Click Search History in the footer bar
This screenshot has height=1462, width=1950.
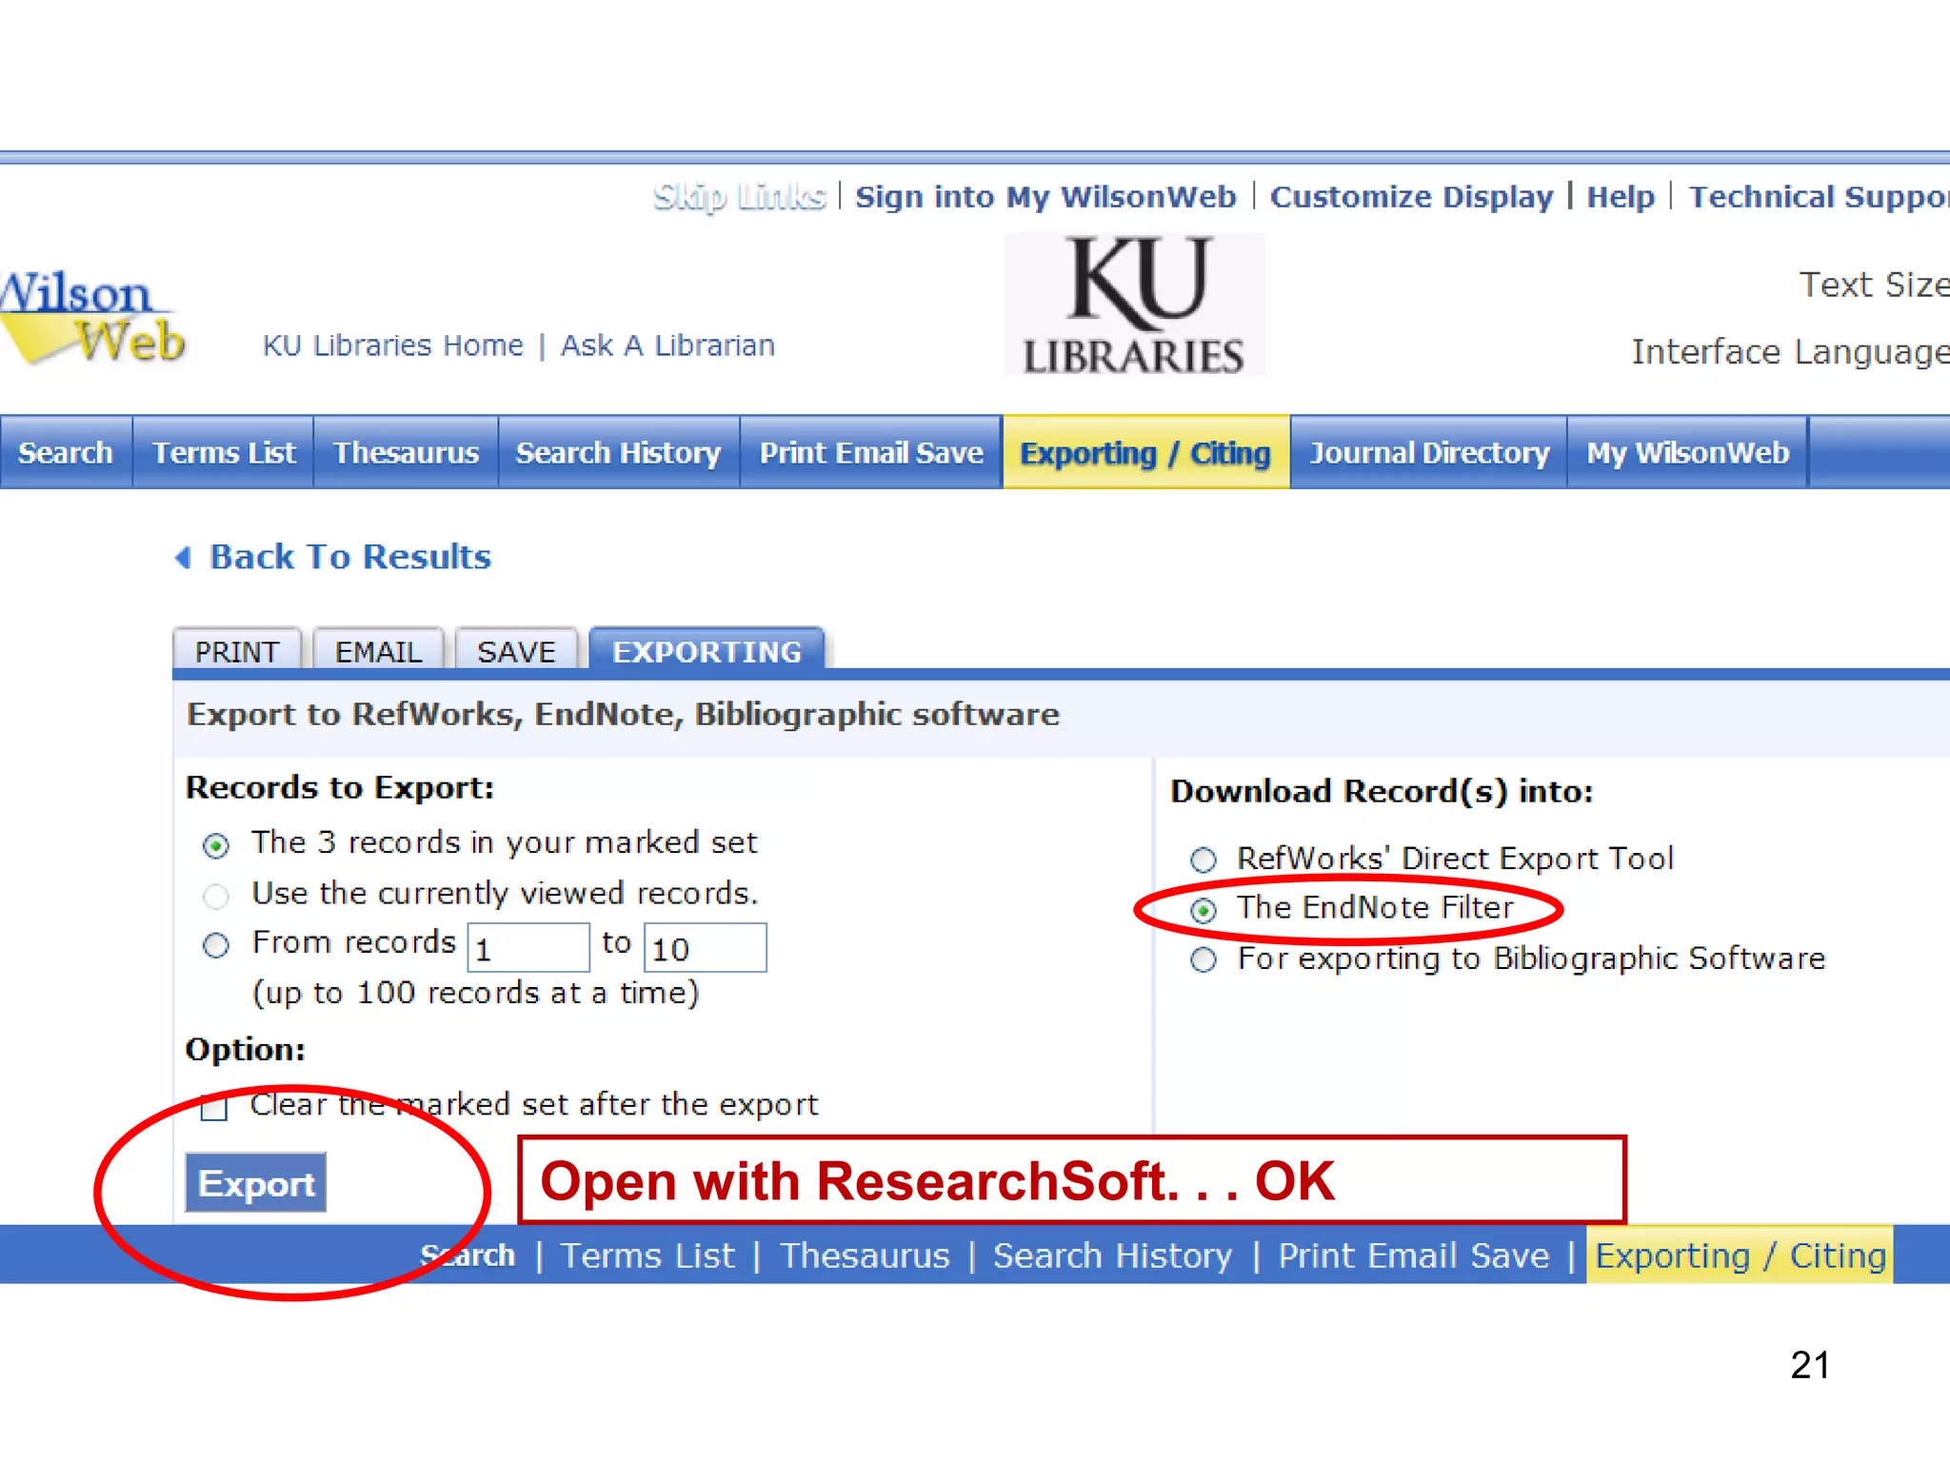pyautogui.click(x=1113, y=1256)
